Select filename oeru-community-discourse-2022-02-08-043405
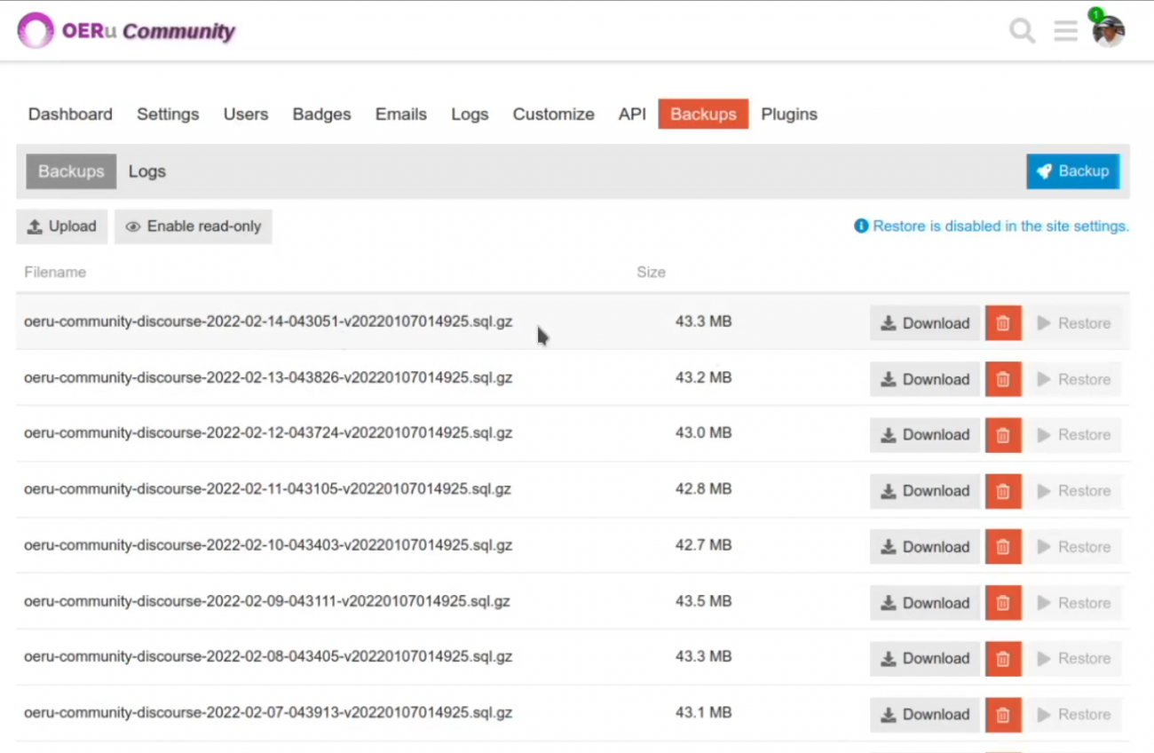The height and width of the screenshot is (753, 1154). 268,657
